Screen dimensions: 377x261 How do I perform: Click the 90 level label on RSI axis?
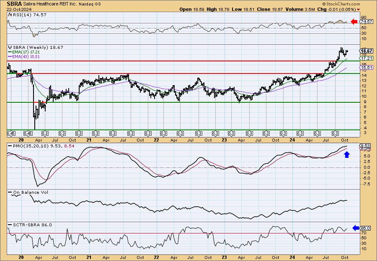click(x=363, y=17)
